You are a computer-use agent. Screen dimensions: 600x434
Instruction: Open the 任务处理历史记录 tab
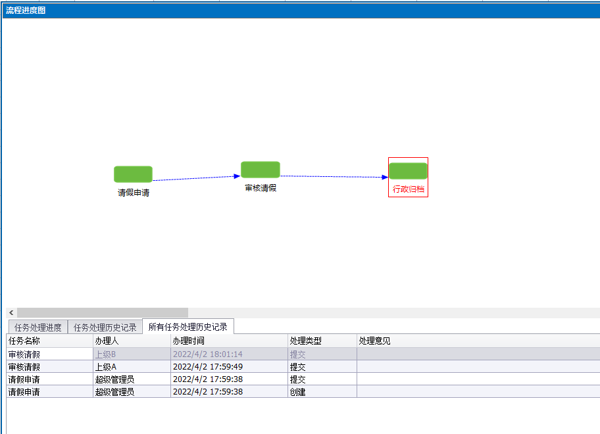coord(105,327)
